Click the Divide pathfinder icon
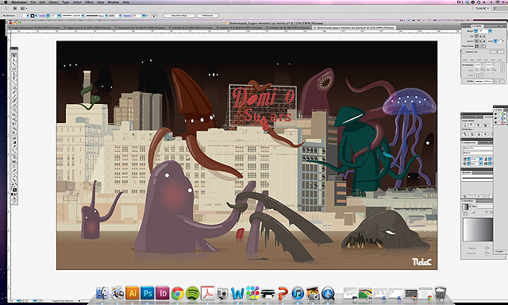 (465, 134)
